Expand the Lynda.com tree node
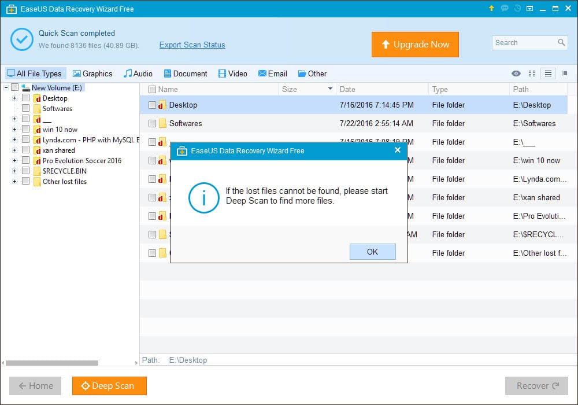 15,140
